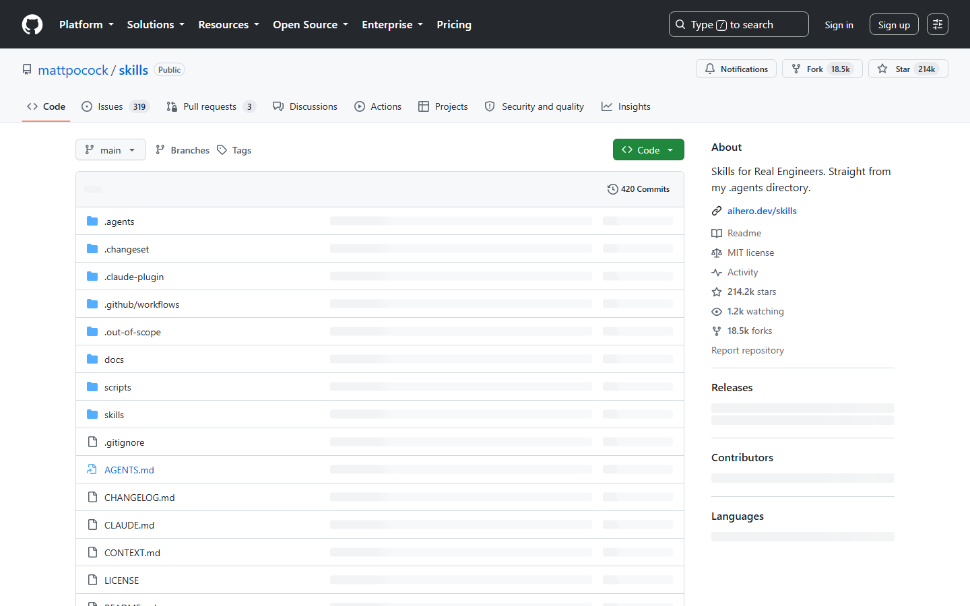Fork the repository with the Fork button

point(822,69)
